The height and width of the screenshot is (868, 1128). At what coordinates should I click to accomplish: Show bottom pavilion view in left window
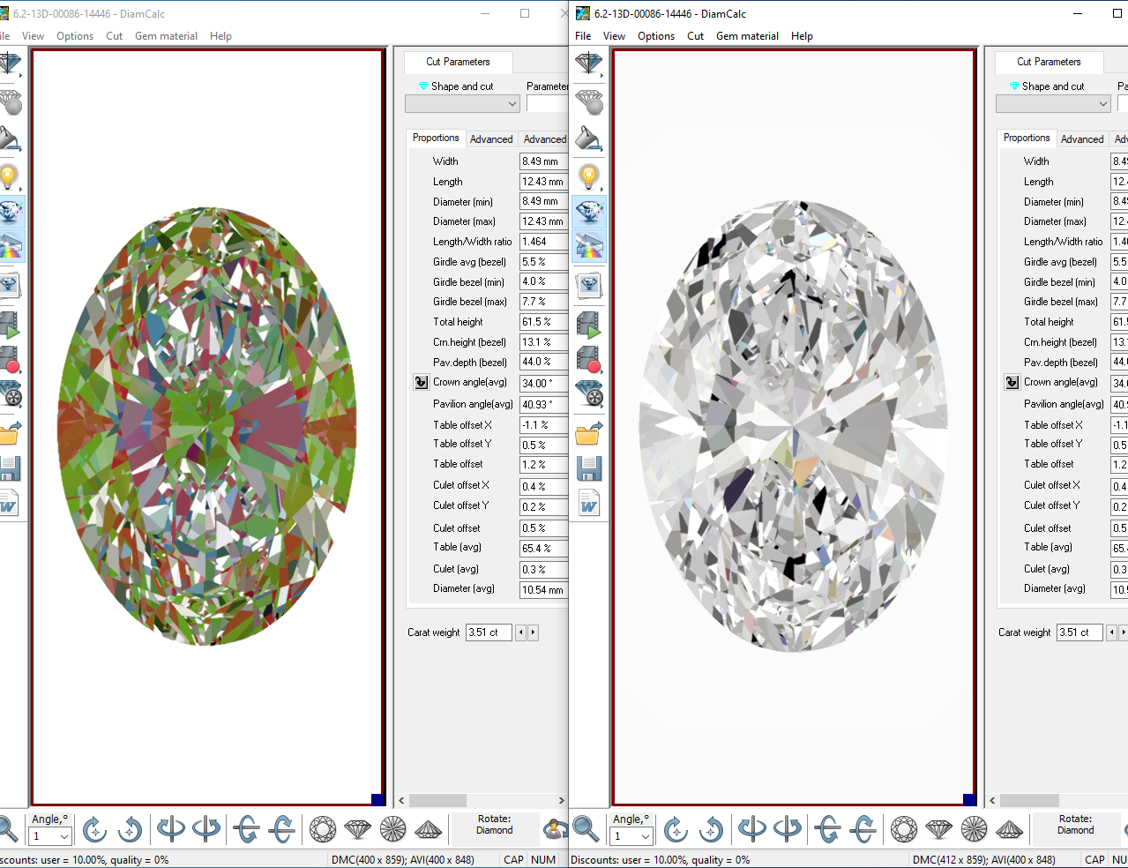point(393,829)
